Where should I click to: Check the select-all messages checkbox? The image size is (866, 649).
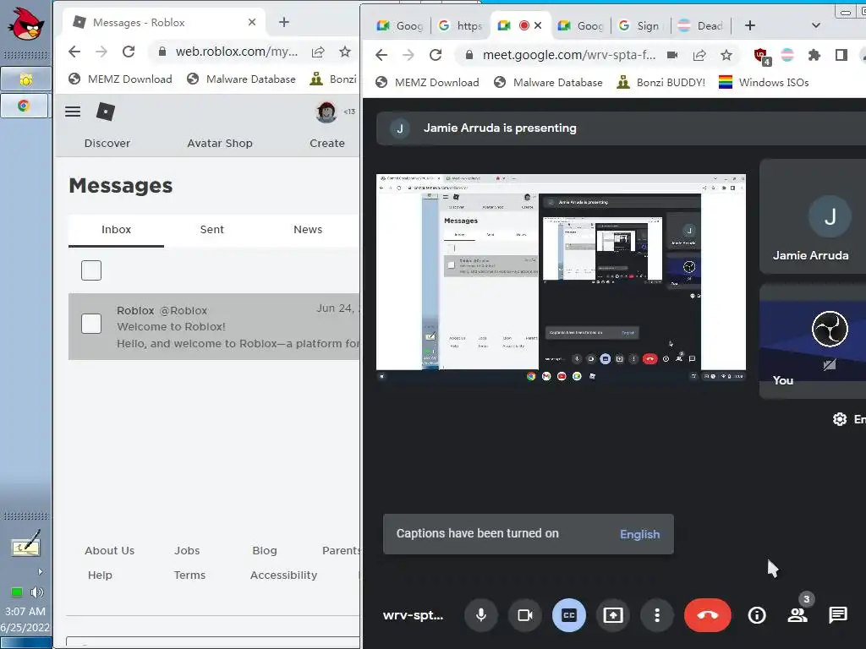[91, 270]
